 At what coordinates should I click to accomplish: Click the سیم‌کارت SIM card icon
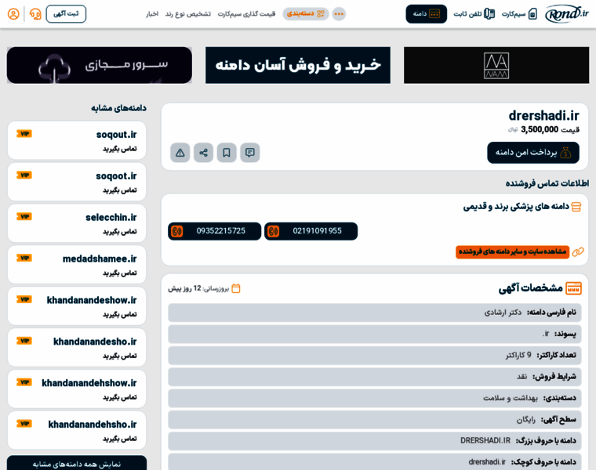533,14
